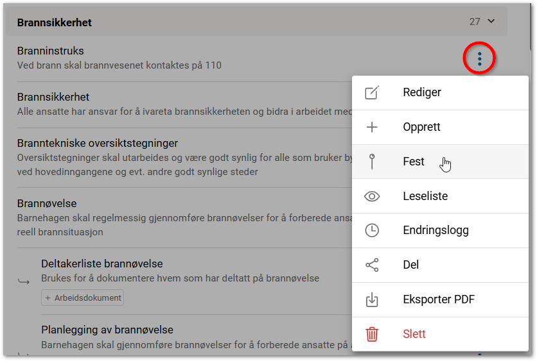Click the download icon beside Eksporter PDF
The height and width of the screenshot is (361, 537).
[372, 299]
